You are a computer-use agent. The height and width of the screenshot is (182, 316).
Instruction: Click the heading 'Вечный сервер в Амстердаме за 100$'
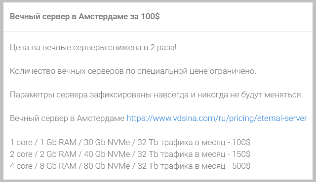tap(84, 16)
